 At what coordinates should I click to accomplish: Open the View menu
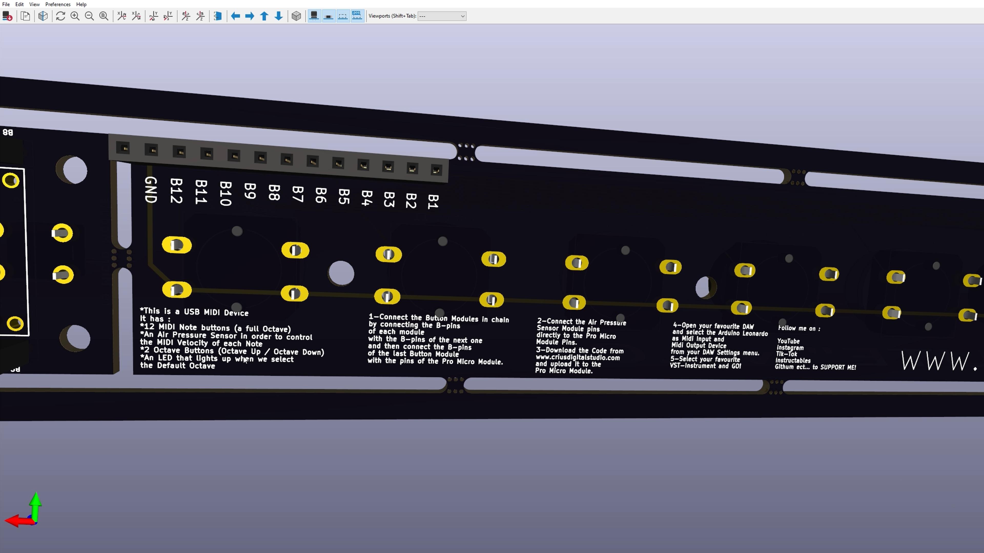(x=34, y=4)
